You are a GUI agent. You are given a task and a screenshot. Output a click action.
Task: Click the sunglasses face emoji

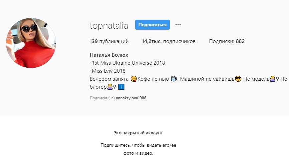[x=238, y=79]
